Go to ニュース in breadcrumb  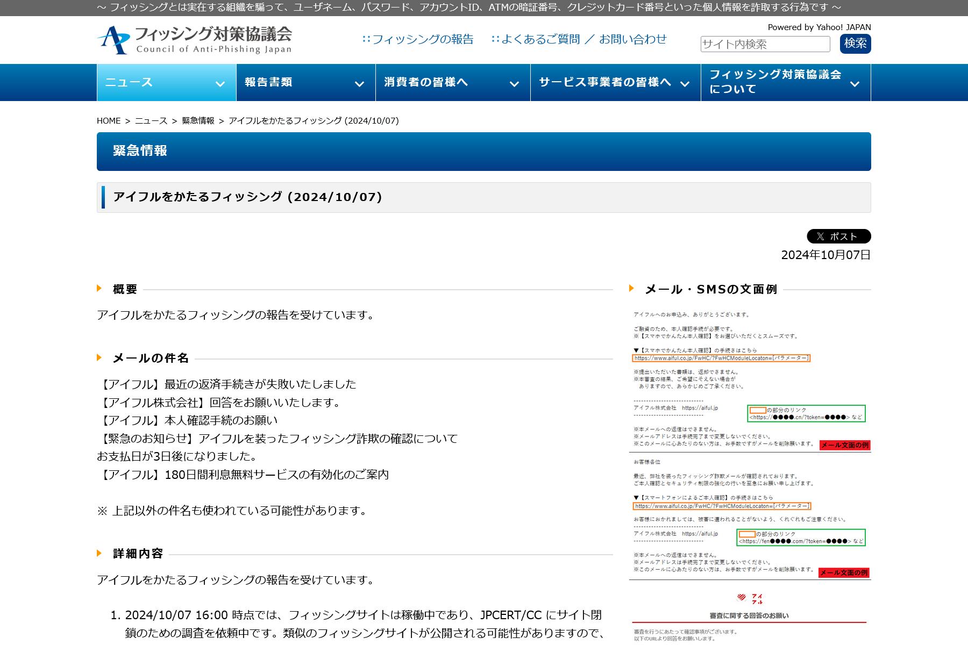click(x=151, y=121)
